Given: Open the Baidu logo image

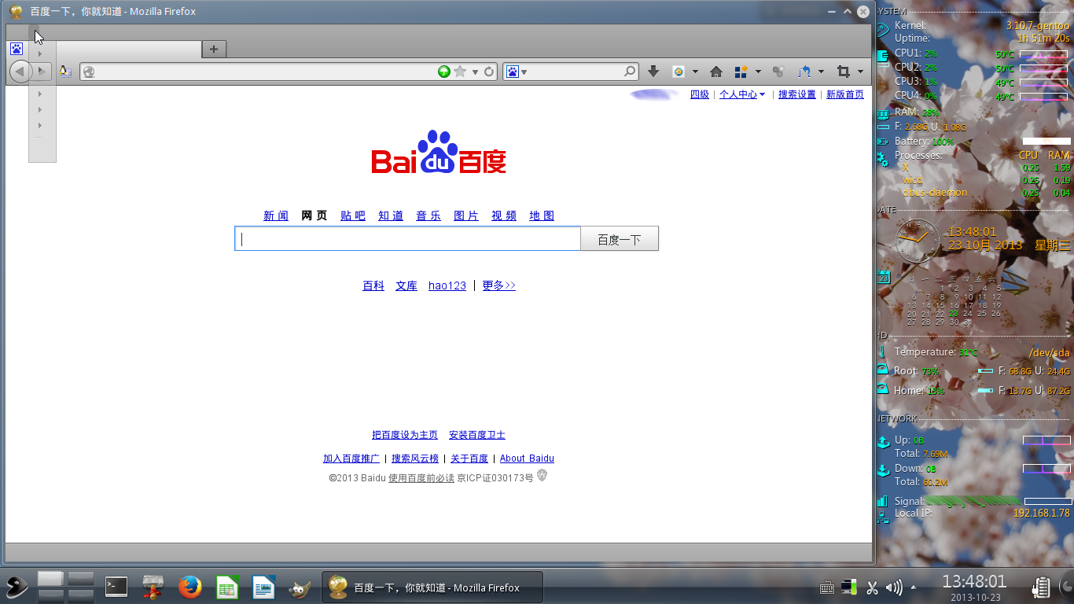Looking at the screenshot, I should coord(439,153).
